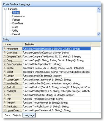This screenshot has width=104, height=121.
Task: Click the drag icon beside AmountStr
Action: pos(4,49)
